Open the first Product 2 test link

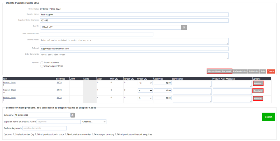[x=9, y=82]
